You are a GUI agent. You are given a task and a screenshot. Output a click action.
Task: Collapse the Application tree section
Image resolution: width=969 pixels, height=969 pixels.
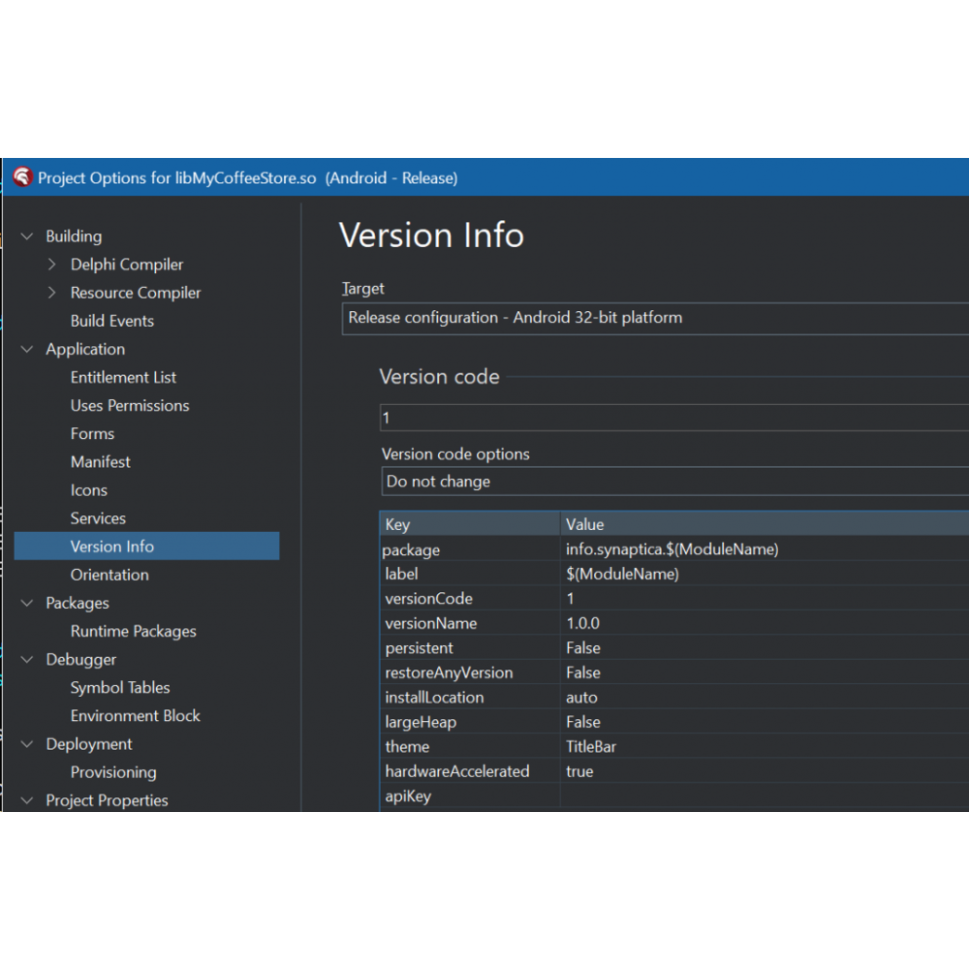click(x=27, y=349)
